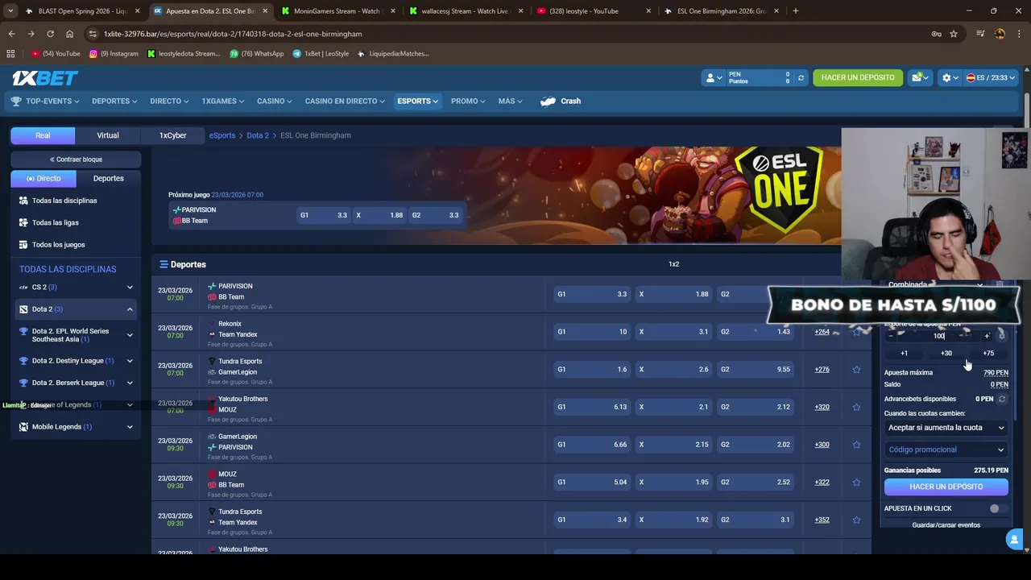Open the Chrome apps grid shortcut
The image size is (1031, 580).
click(x=10, y=54)
